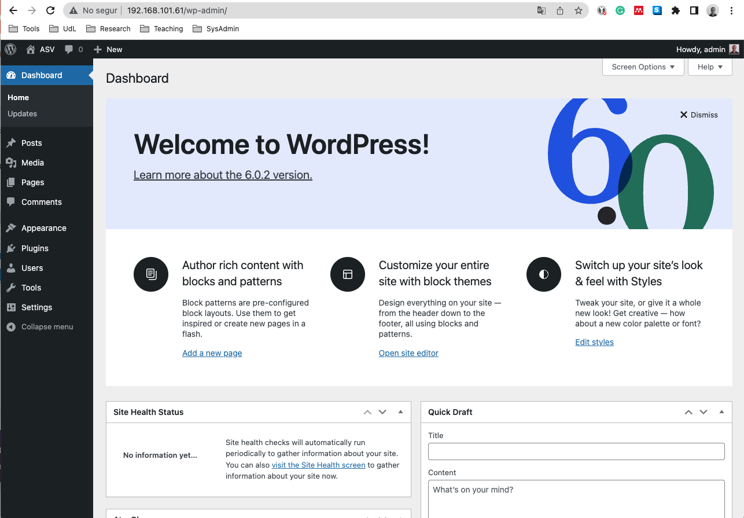
Task: Open the Chrome profile avatar
Action: [x=713, y=10]
